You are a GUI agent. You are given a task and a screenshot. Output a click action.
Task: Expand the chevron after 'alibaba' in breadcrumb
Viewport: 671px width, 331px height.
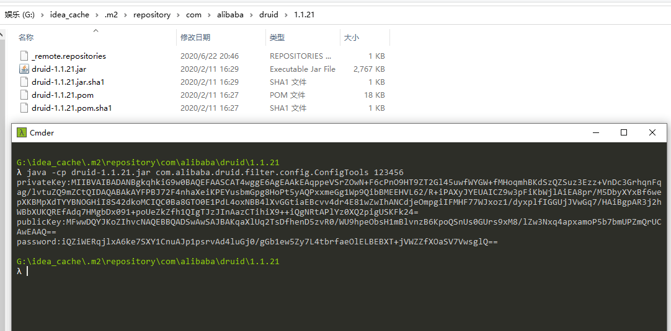point(251,15)
